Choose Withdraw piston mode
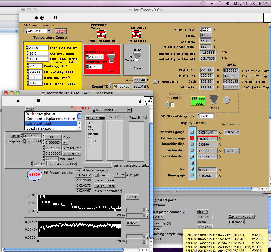The width and height of the screenshot is (271, 252). click(x=41, y=114)
